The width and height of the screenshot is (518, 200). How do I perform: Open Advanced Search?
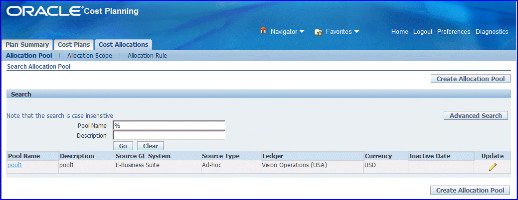tap(476, 115)
